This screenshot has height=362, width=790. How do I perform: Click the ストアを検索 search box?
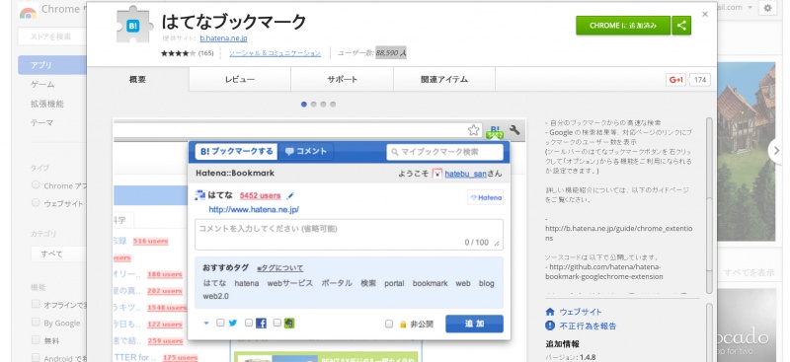click(52, 36)
